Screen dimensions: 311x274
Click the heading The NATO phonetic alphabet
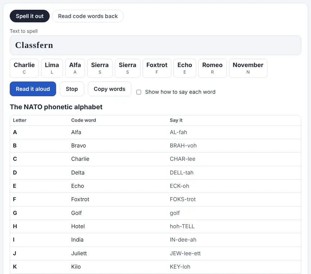click(56, 107)
